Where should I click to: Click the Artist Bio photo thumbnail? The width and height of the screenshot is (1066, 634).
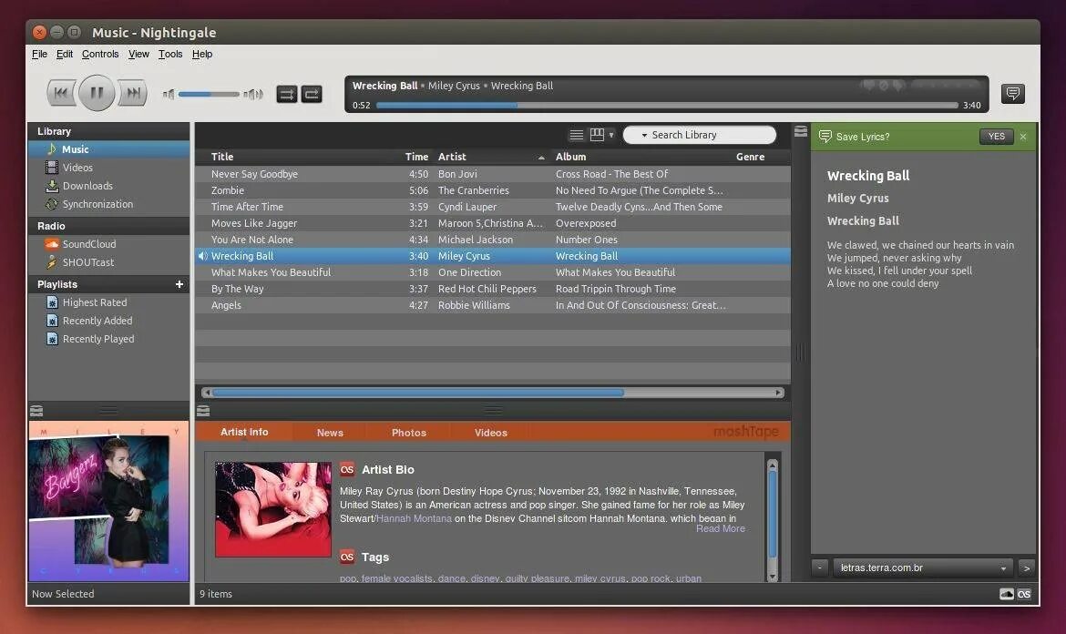273,509
